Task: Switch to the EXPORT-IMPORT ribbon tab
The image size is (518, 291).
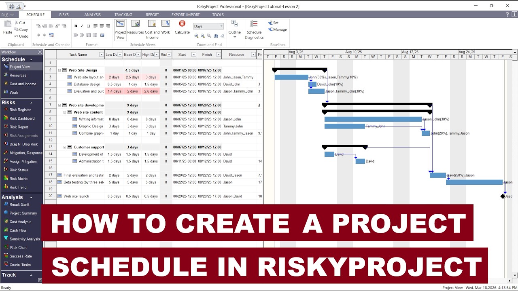Action: tap(186, 15)
